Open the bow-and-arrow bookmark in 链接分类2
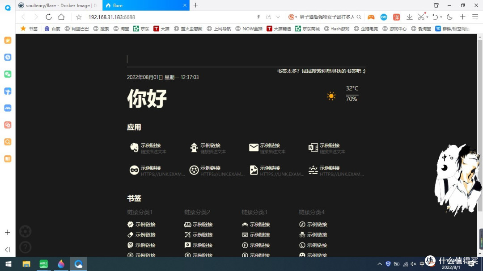This screenshot has width=483, height=271. pos(199,235)
